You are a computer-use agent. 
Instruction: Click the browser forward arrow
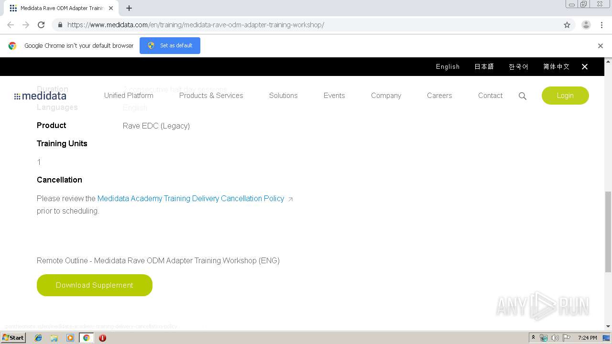26,25
